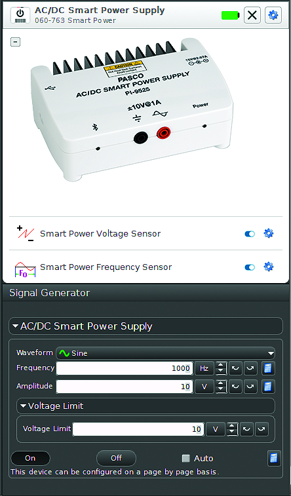This screenshot has width=291, height=496.
Task: Click the Off button
Action: [116, 458]
